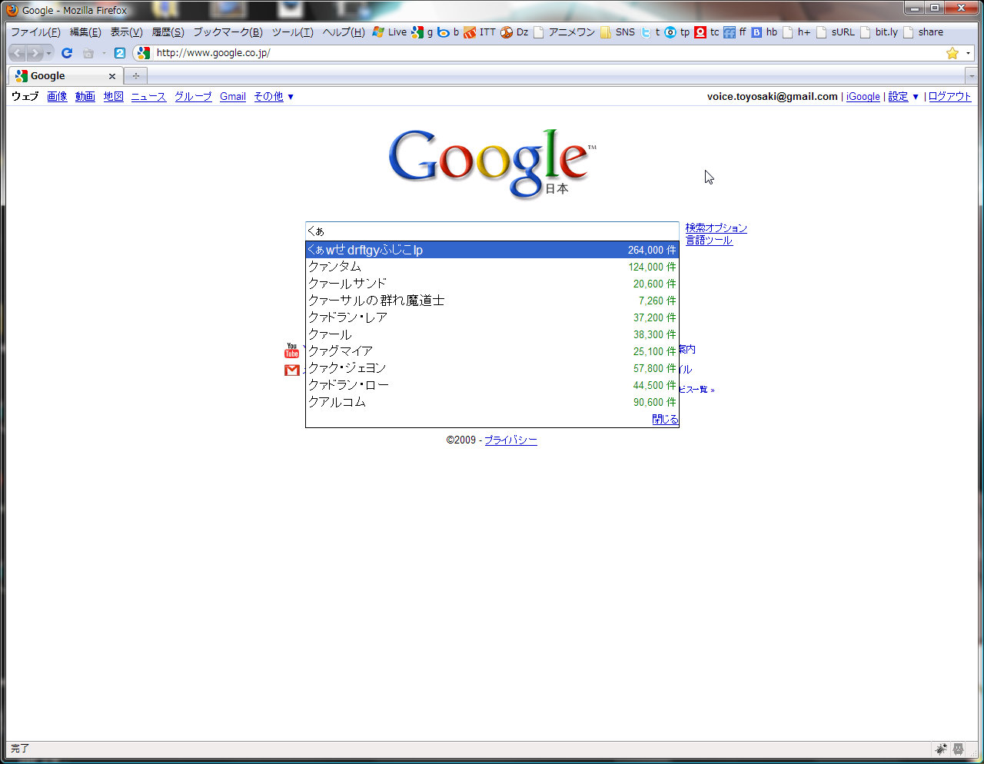
Task: Select suggestion クァールサンド
Action: (492, 284)
